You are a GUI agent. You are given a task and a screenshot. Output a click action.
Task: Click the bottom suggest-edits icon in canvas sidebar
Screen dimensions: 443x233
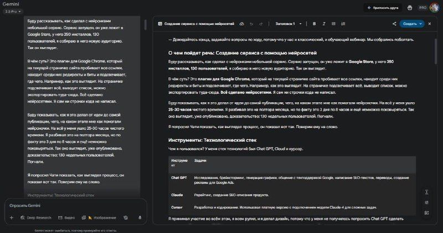pos(426,213)
